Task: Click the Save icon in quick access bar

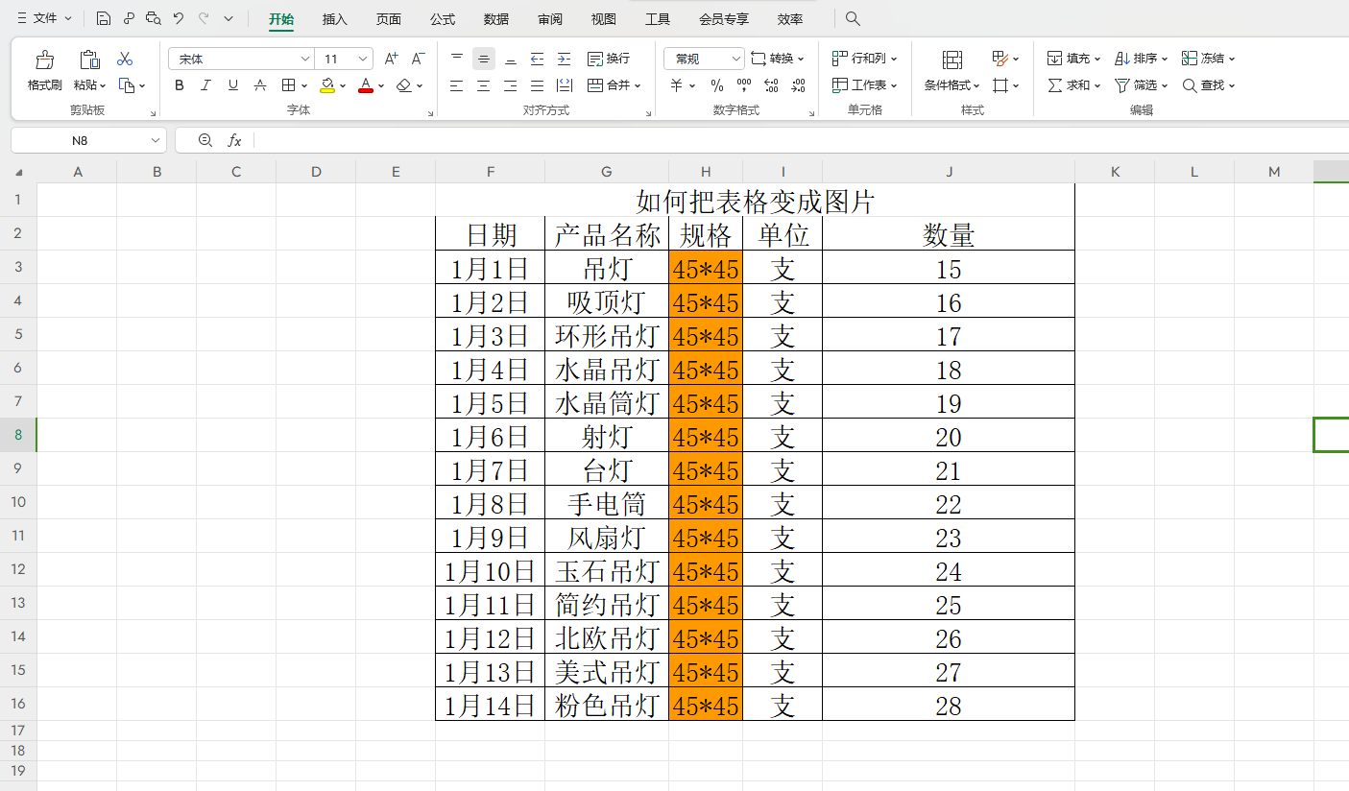Action: [x=104, y=19]
